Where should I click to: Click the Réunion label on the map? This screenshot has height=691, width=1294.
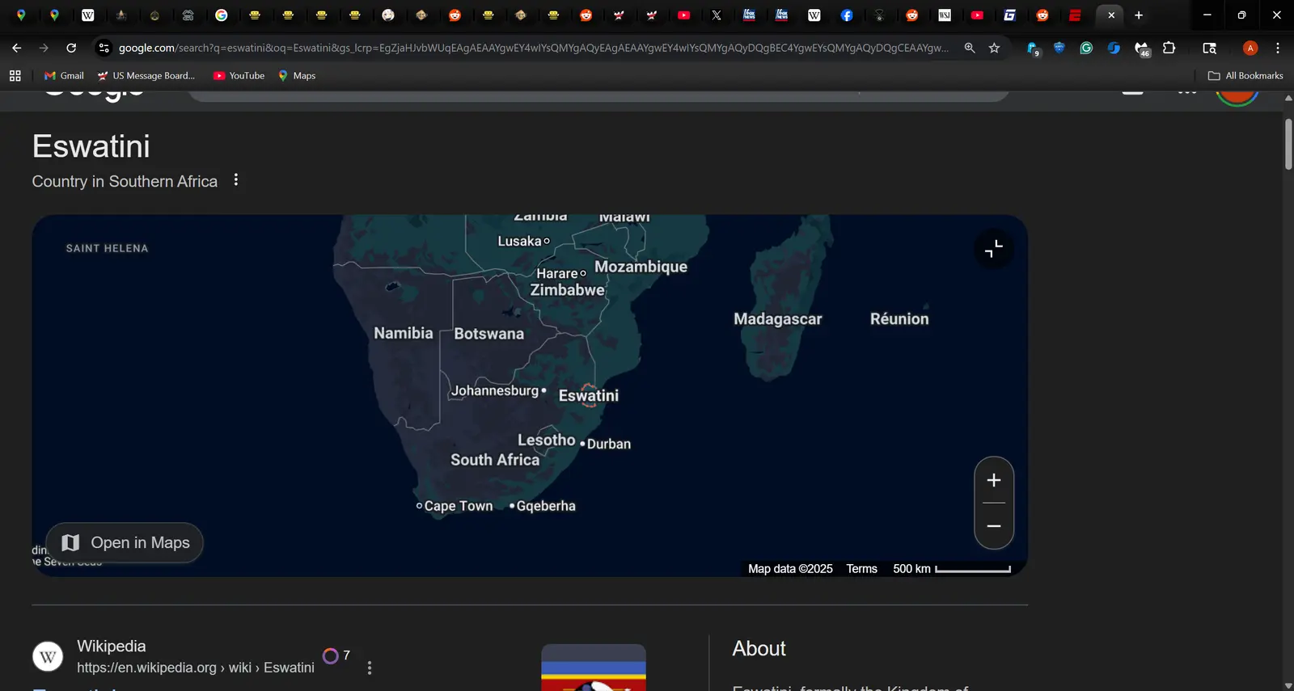899,319
